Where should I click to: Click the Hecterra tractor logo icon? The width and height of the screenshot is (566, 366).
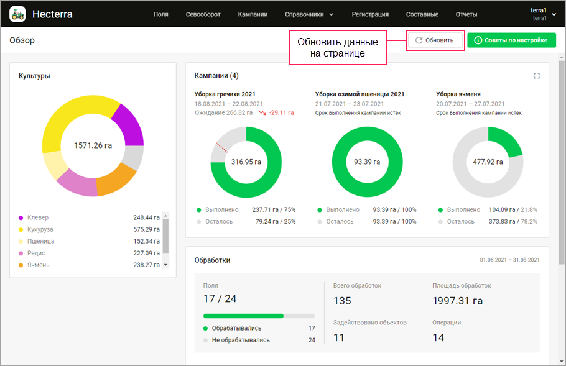(17, 14)
